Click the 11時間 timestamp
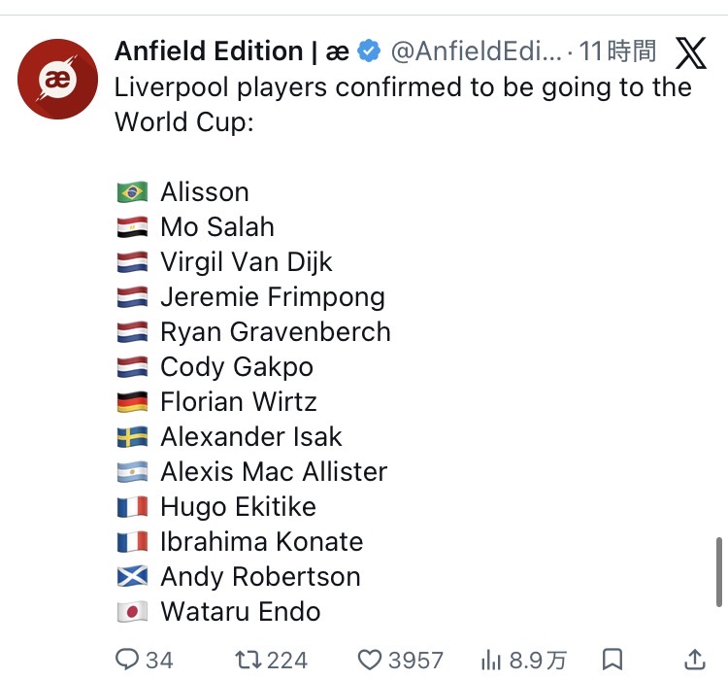728x679 pixels. [617, 51]
